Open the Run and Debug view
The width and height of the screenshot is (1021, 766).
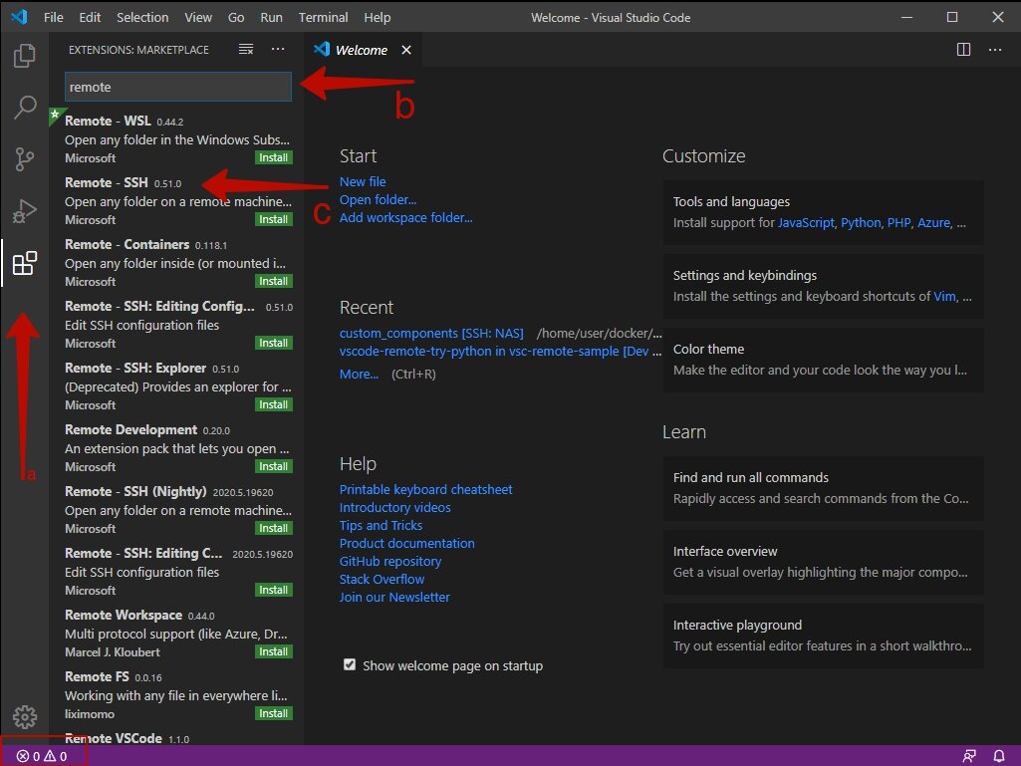coord(25,211)
